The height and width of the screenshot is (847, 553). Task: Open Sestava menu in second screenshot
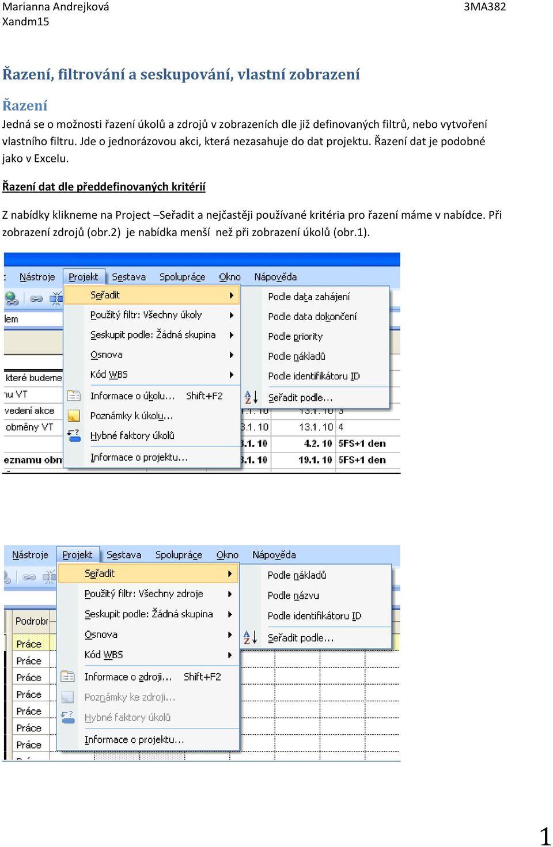coord(124,554)
